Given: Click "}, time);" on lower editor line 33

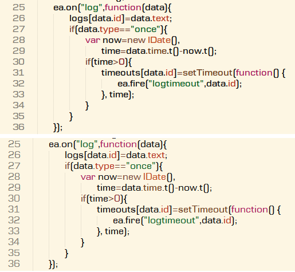Looking at the screenshot, I should (x=113, y=231).
